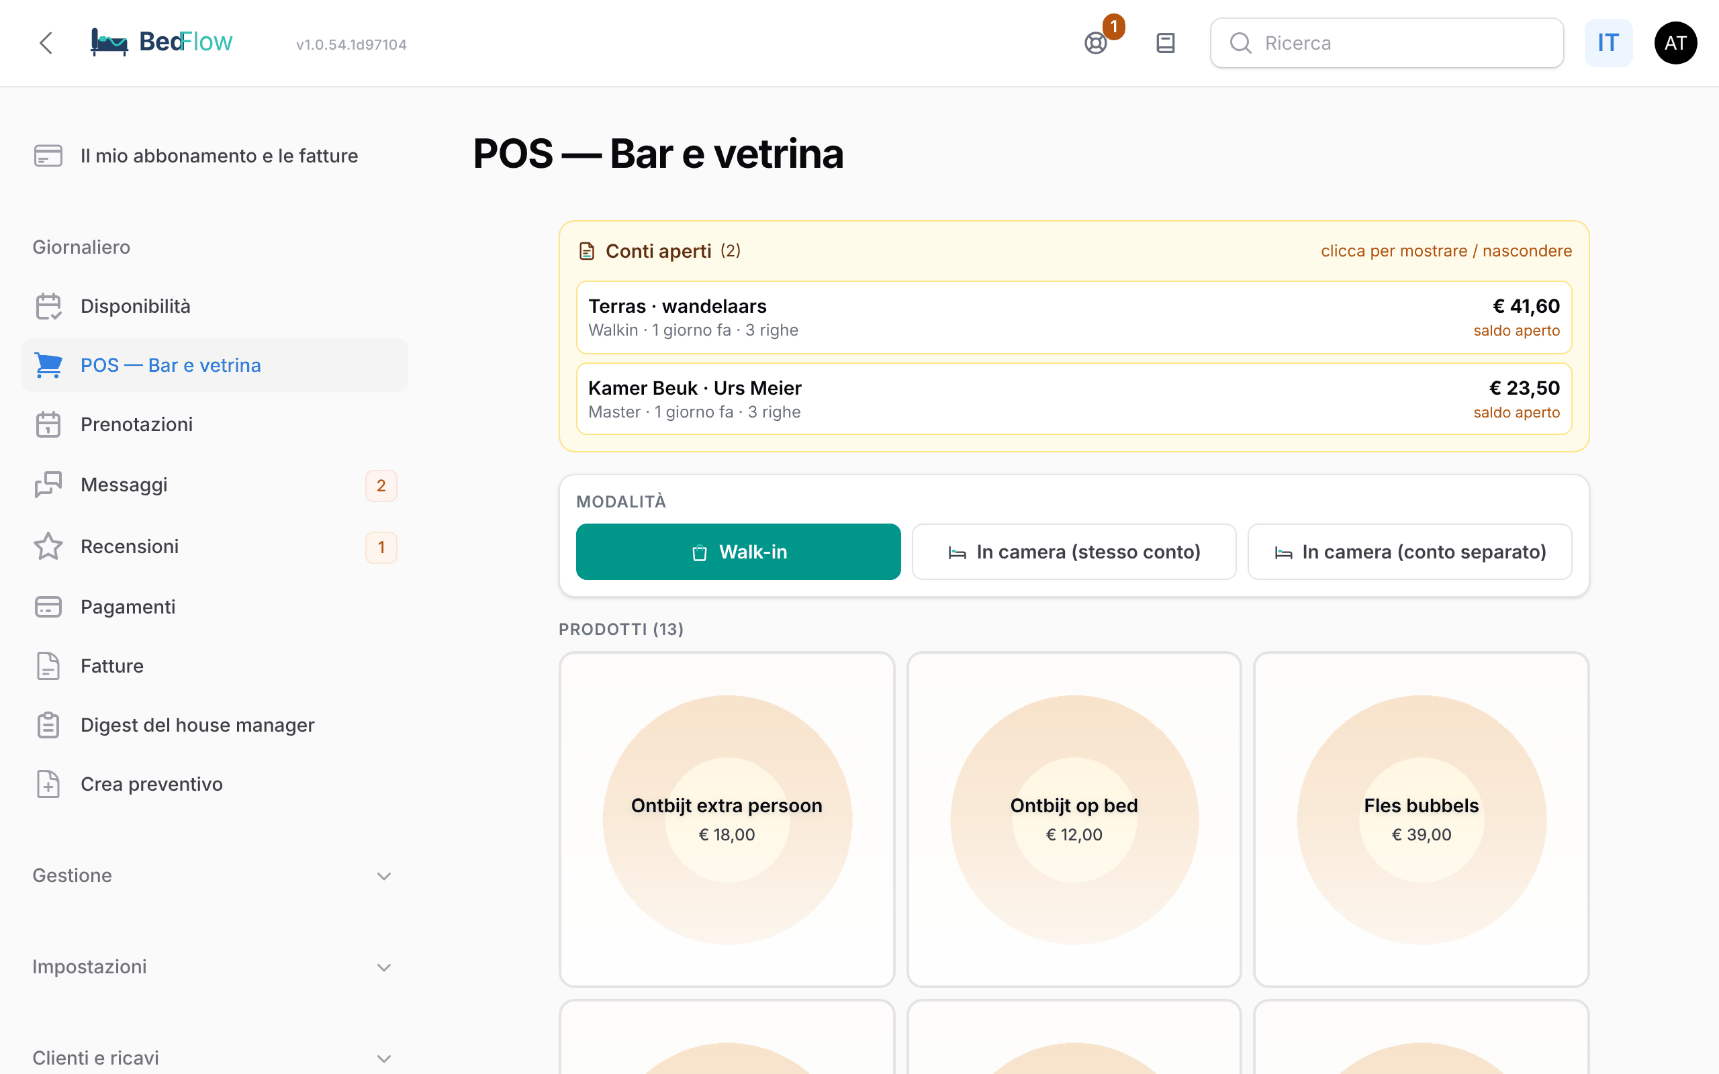Add Ontbijt op bed product

[1074, 819]
